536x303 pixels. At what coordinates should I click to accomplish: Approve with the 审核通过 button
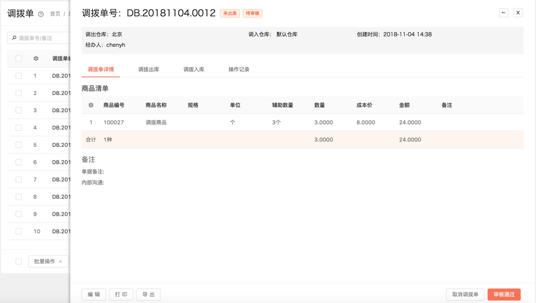(504, 294)
